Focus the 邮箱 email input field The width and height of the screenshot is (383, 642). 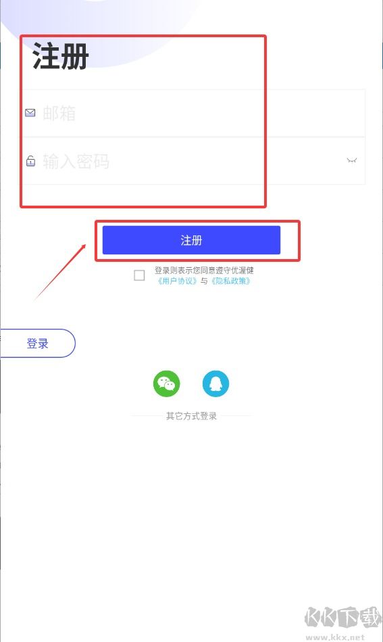point(193,113)
